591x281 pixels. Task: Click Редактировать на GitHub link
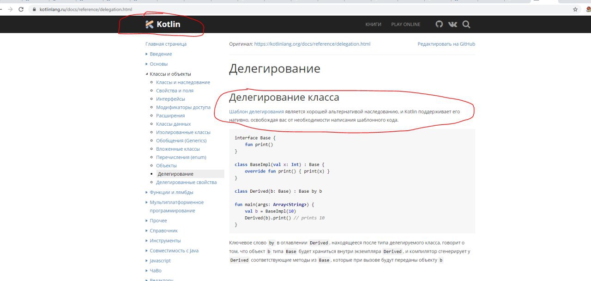[x=446, y=44]
